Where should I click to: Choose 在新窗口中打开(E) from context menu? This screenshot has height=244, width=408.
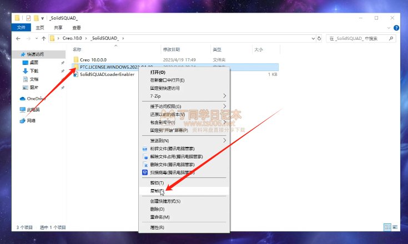coord(184,80)
